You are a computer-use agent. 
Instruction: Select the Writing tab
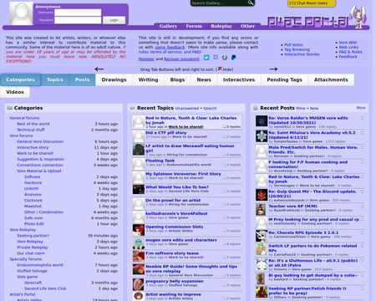[148, 79]
